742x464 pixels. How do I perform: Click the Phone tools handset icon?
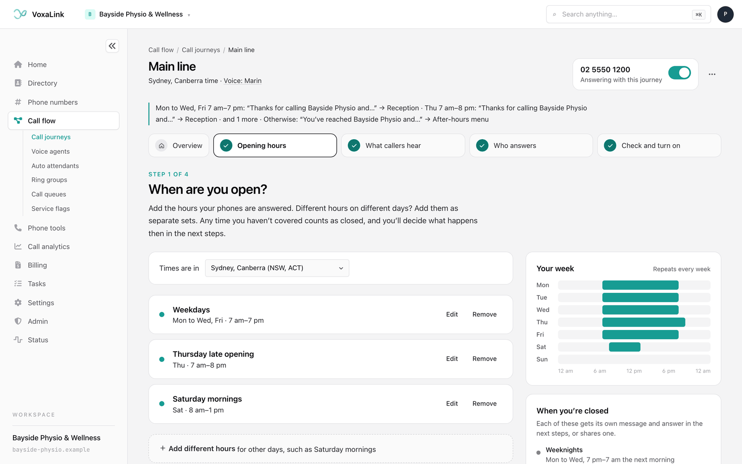(18, 228)
